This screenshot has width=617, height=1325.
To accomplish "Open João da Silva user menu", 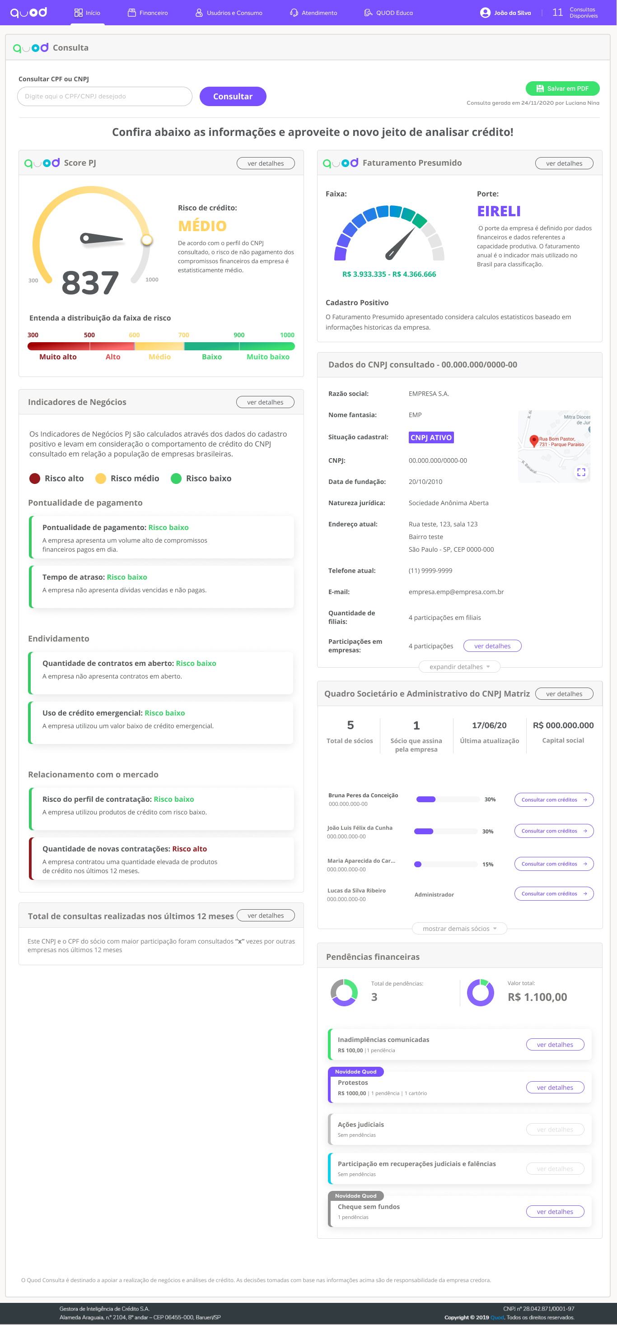I will (x=505, y=12).
